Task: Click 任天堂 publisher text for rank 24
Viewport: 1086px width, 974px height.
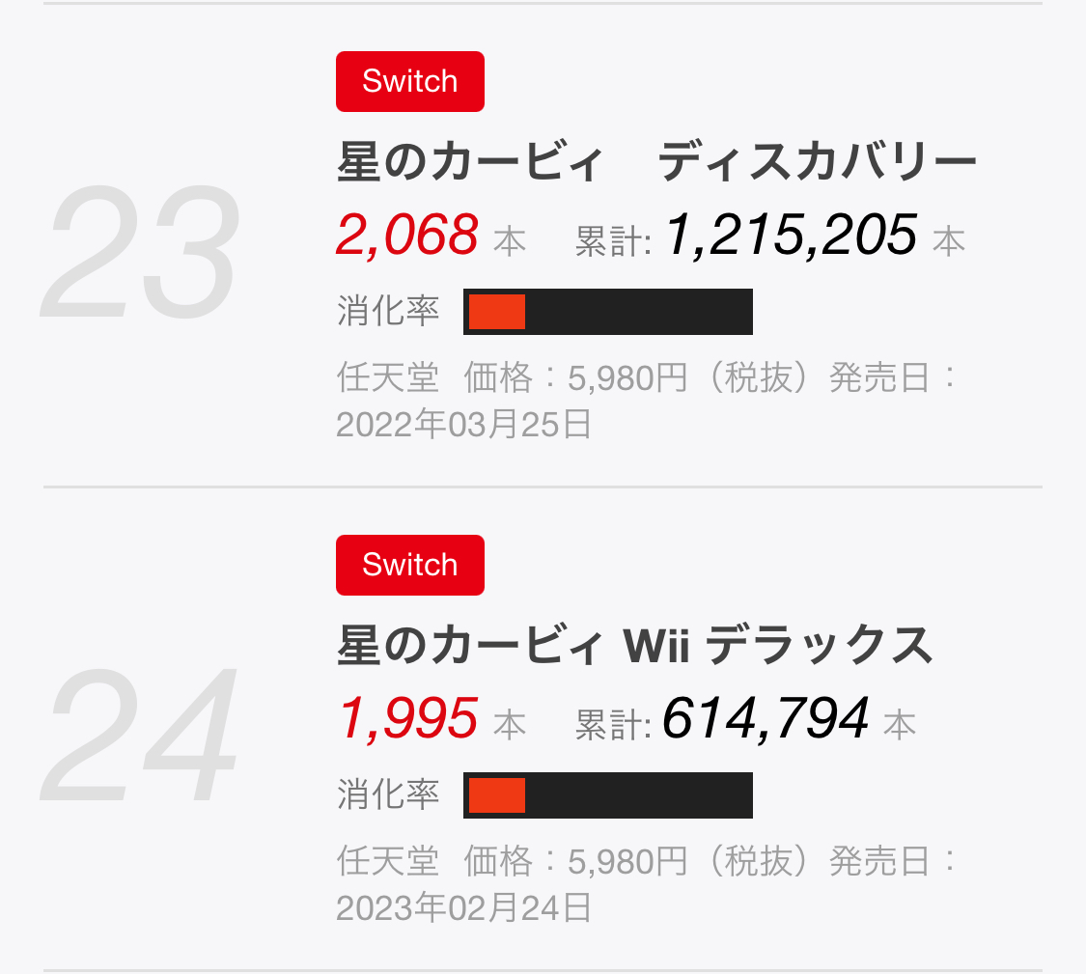Action: pos(388,862)
